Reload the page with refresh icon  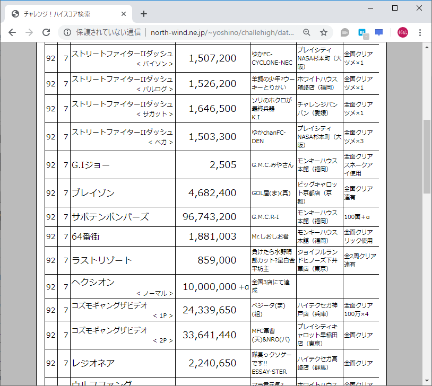46,32
